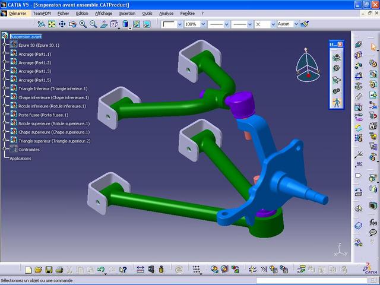This screenshot has height=285, width=380.
Task: Expand the Porte fusee tree node
Action: tap(4, 115)
